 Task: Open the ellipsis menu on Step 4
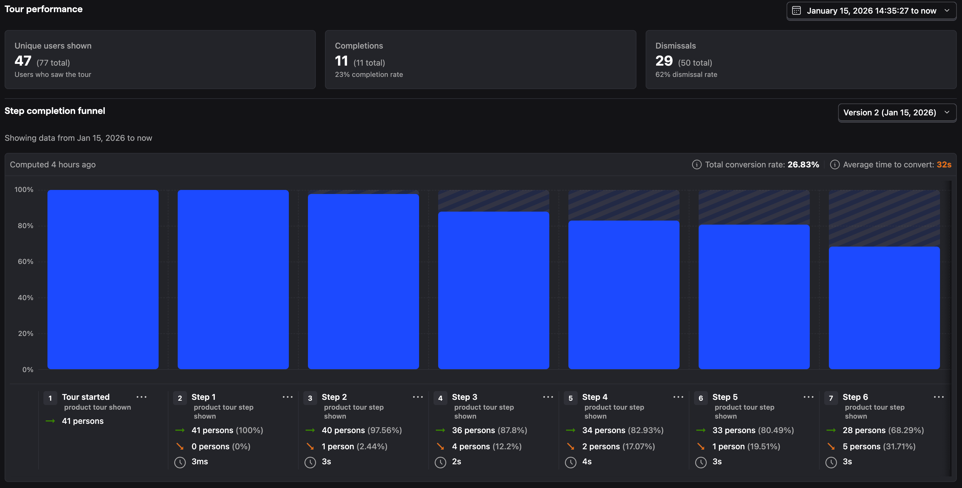pyautogui.click(x=678, y=397)
